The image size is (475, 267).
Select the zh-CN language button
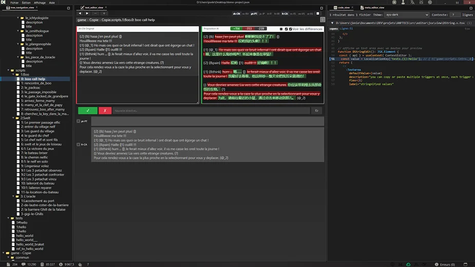236,13
